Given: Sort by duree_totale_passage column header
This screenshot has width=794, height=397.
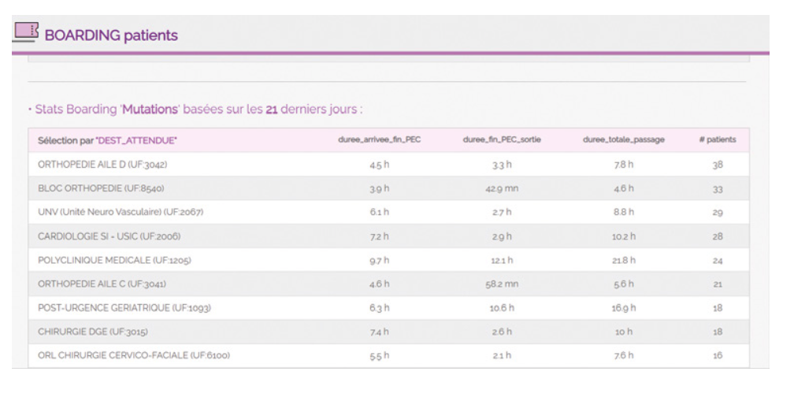Looking at the screenshot, I should pos(623,140).
